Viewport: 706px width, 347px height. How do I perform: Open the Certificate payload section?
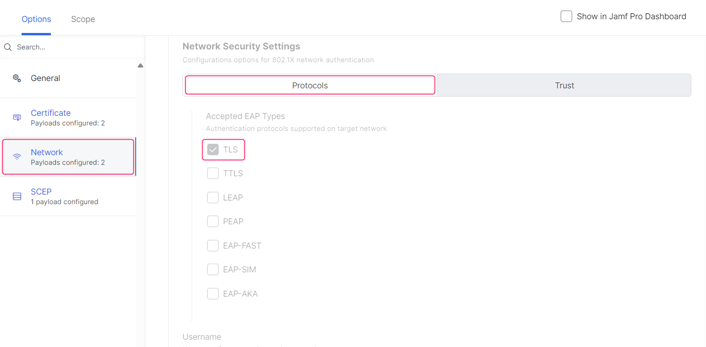51,113
